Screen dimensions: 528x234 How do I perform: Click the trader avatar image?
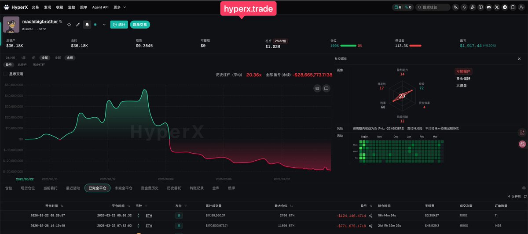(11, 25)
